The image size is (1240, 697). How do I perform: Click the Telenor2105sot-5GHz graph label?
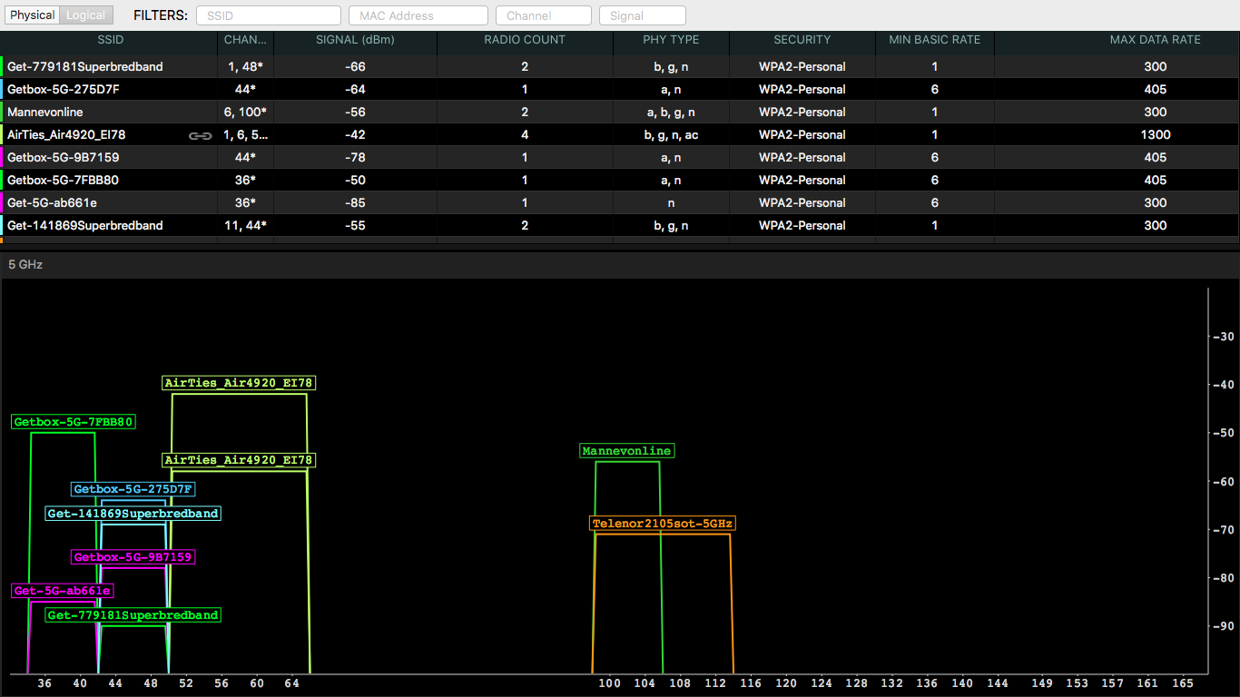coord(662,524)
